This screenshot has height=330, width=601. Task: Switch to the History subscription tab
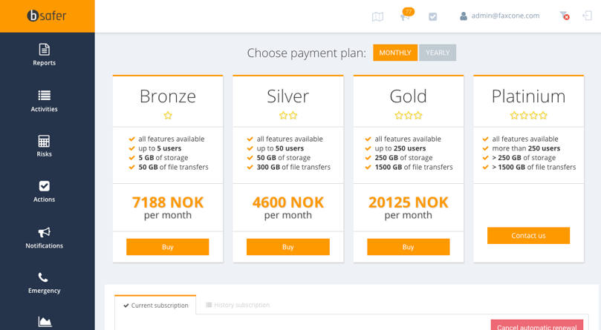238,305
